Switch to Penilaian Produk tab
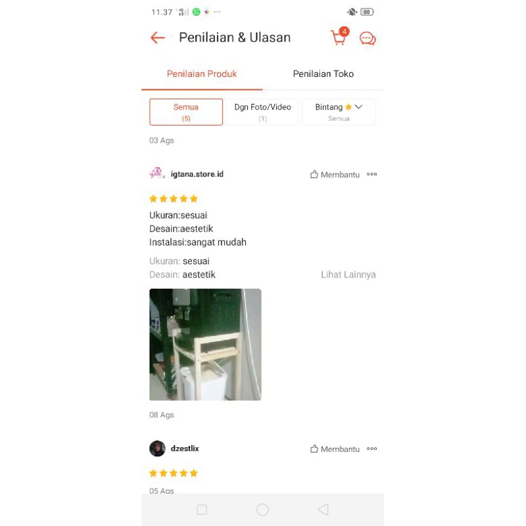 [202, 74]
